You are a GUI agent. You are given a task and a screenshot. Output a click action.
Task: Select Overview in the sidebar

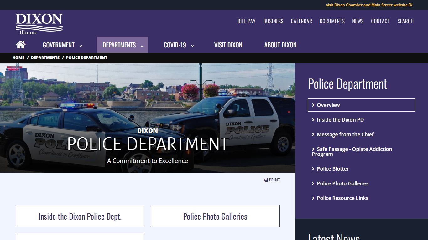(x=362, y=105)
